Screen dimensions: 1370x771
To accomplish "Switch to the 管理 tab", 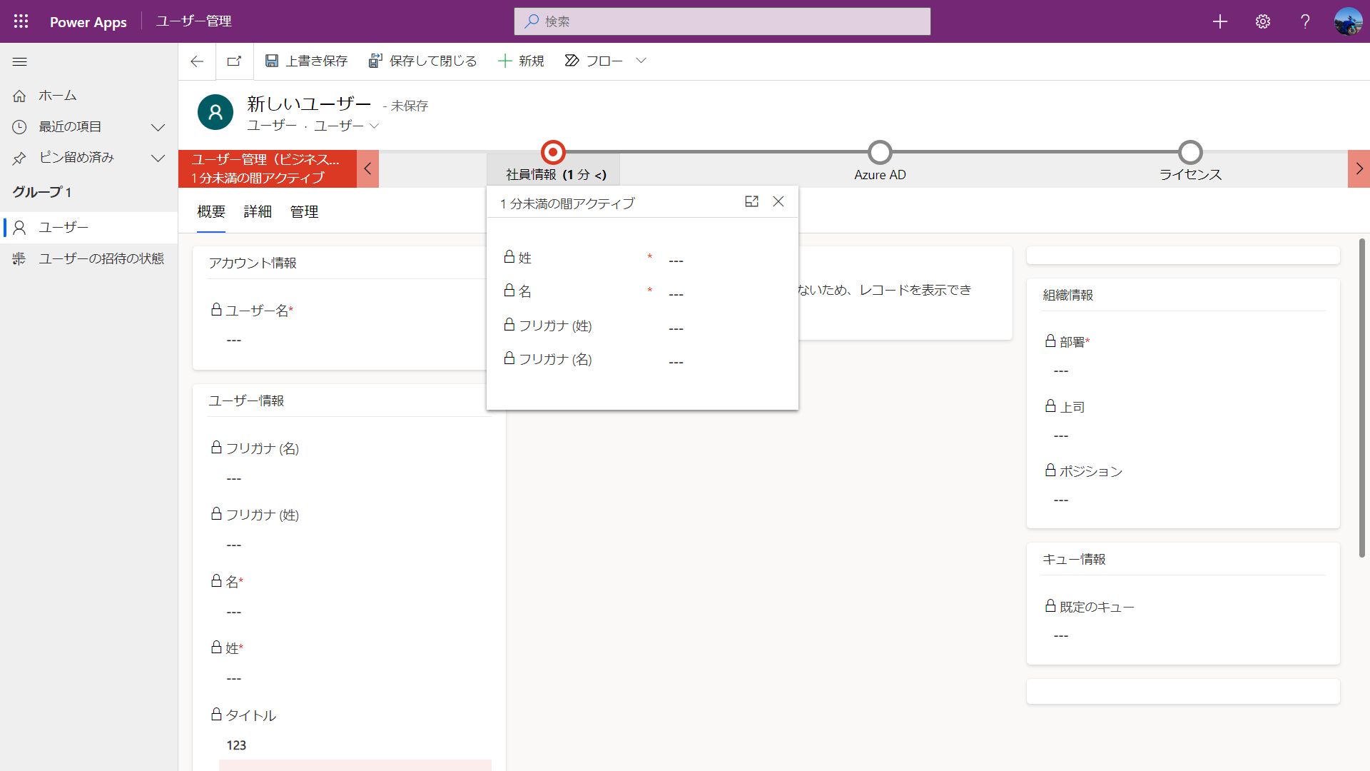I will click(x=304, y=212).
